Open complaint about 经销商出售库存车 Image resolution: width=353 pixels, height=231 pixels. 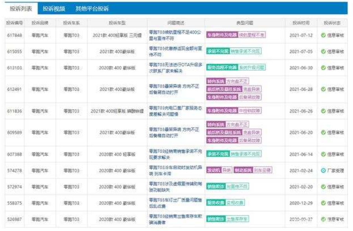(176, 219)
